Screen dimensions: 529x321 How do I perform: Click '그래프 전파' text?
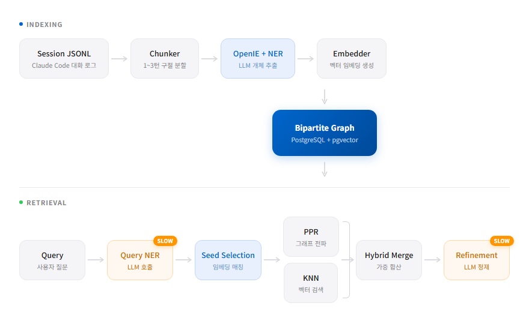click(311, 244)
